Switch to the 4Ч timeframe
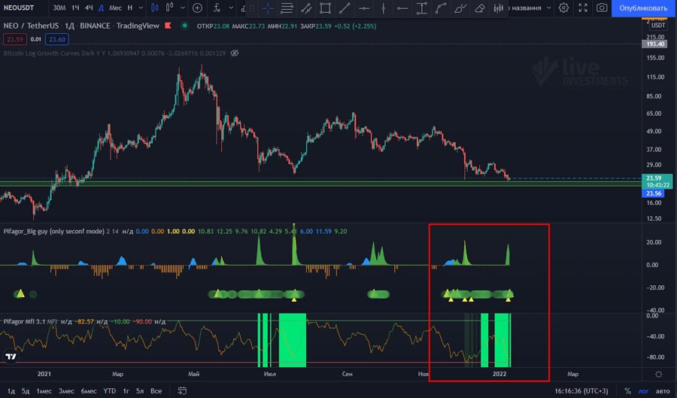 click(89, 8)
